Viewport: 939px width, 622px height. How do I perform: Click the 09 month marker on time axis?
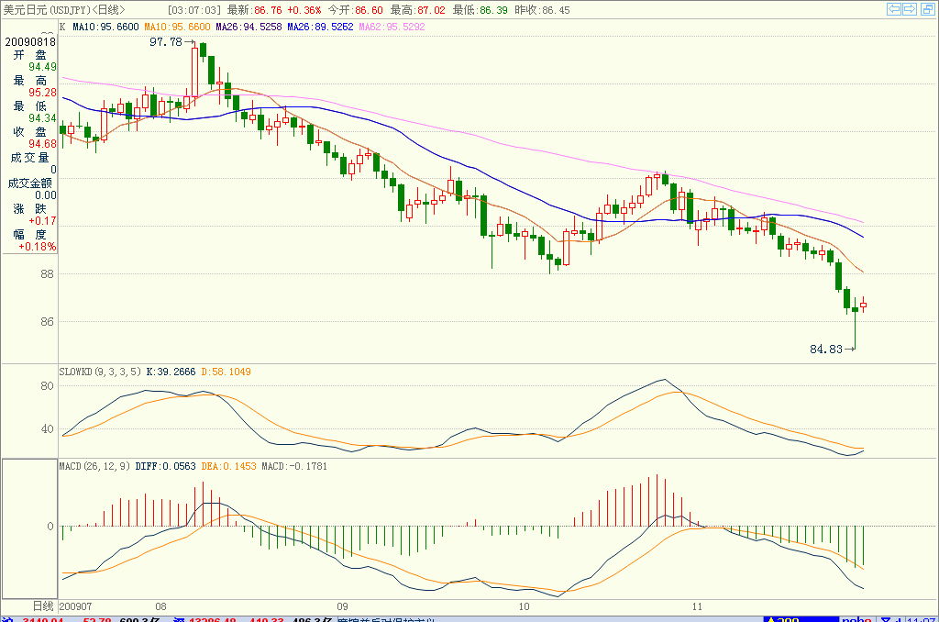pyautogui.click(x=342, y=606)
